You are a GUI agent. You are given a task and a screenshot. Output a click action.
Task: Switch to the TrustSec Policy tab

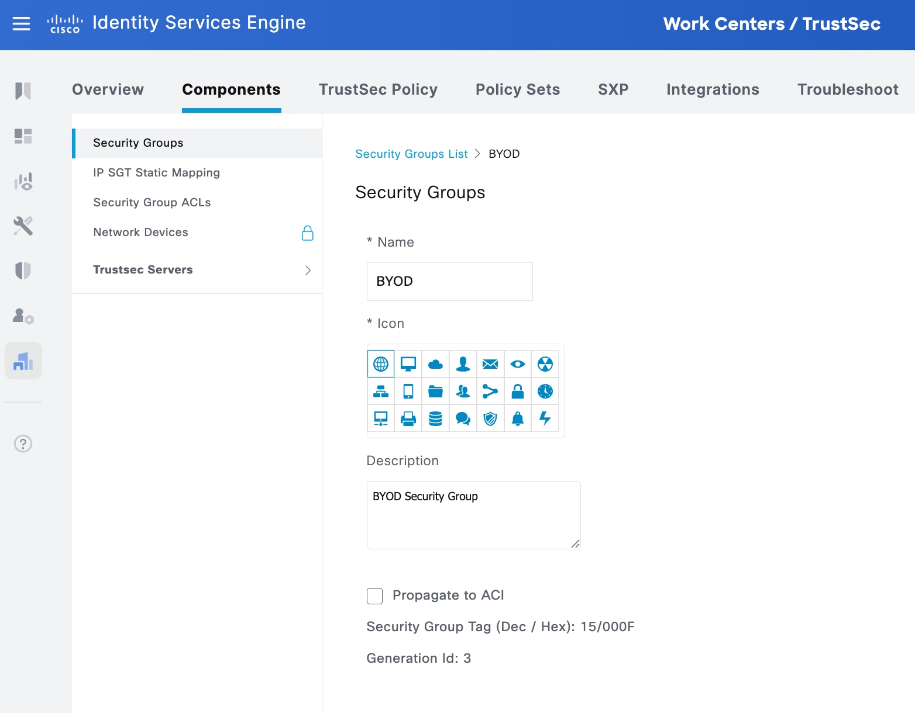tap(378, 89)
